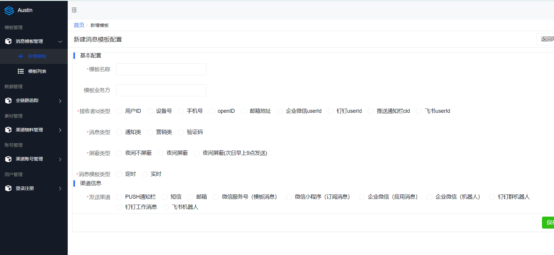Screen dimensions: 554x255
Task: Focus the 模板业务方 input field
Action: [x=161, y=90]
